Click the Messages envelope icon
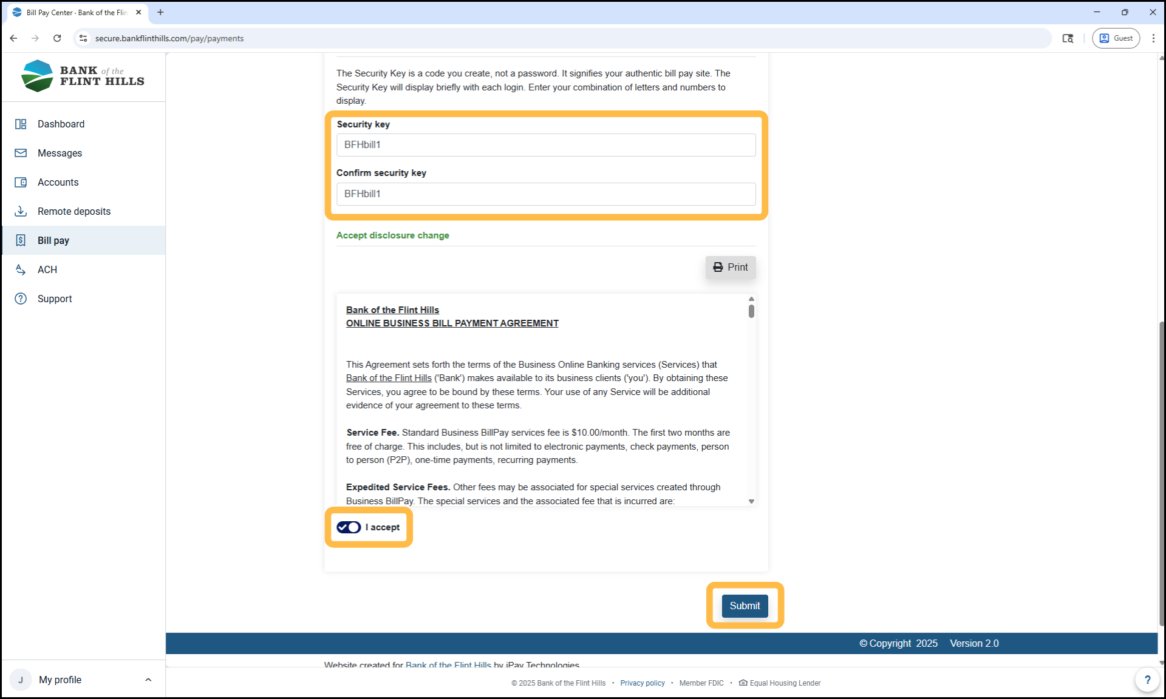This screenshot has height=699, width=1166. tap(21, 153)
